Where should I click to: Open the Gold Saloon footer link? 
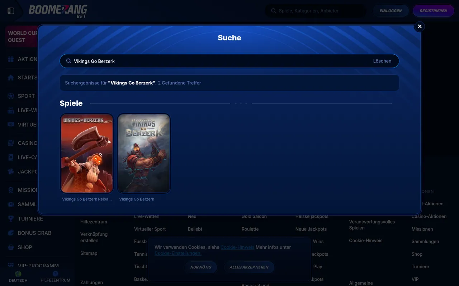(254, 216)
